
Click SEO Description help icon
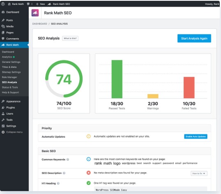pyautogui.click(x=64, y=173)
